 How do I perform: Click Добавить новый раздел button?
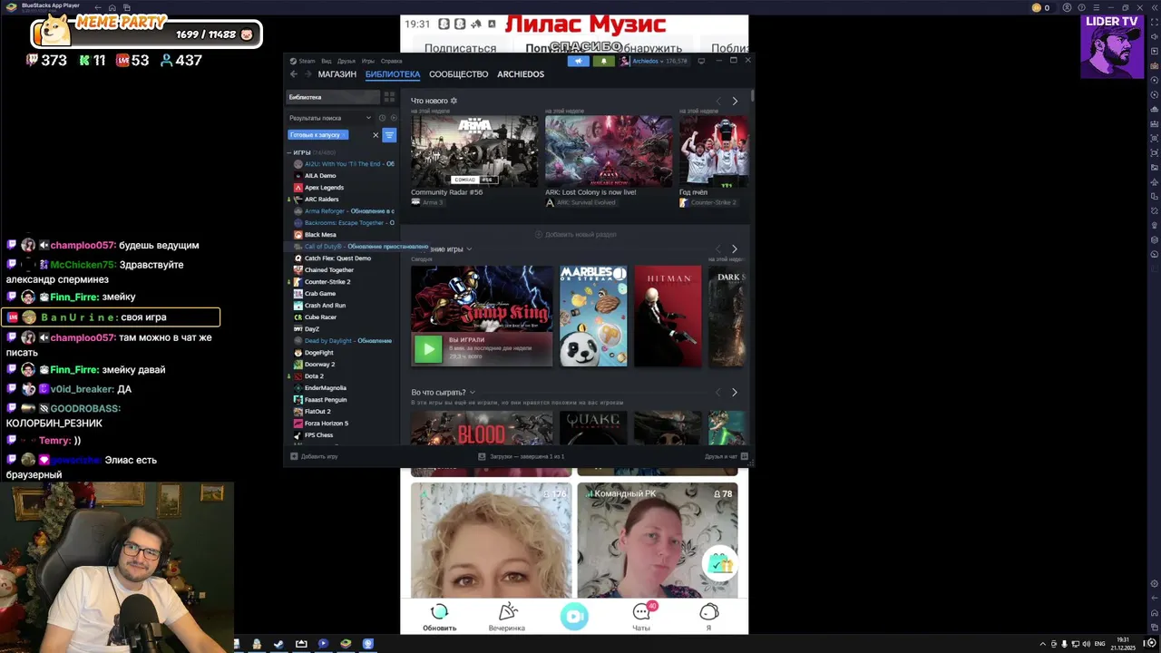click(x=575, y=235)
